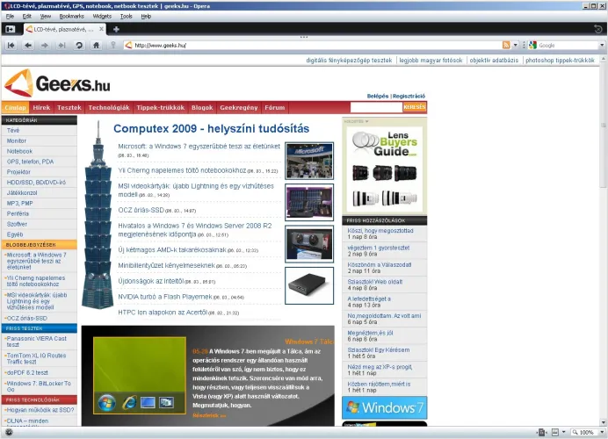
Task: Open the Panasonic VIERA Cast teszt link
Action: click(x=36, y=342)
